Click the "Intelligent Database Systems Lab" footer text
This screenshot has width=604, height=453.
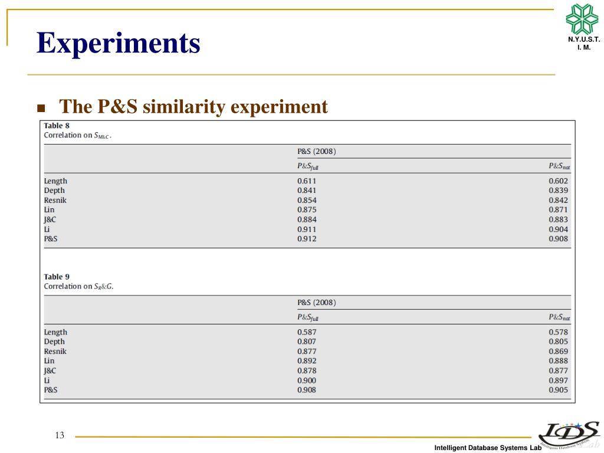(488, 448)
